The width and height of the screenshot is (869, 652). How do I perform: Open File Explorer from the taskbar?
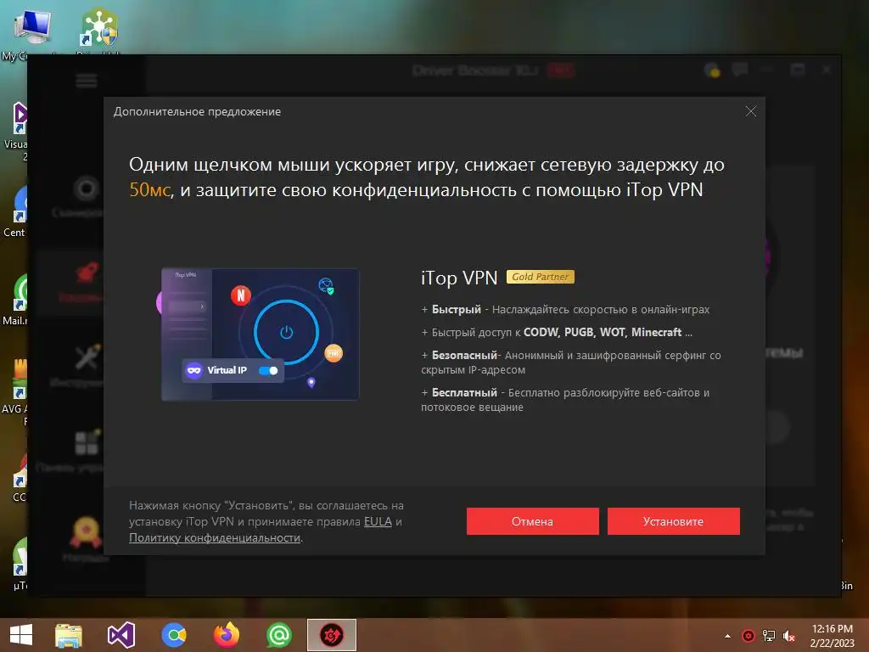69,635
